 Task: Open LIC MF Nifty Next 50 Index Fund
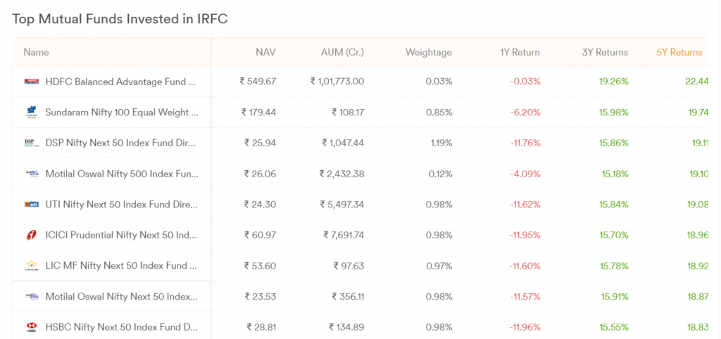121,266
